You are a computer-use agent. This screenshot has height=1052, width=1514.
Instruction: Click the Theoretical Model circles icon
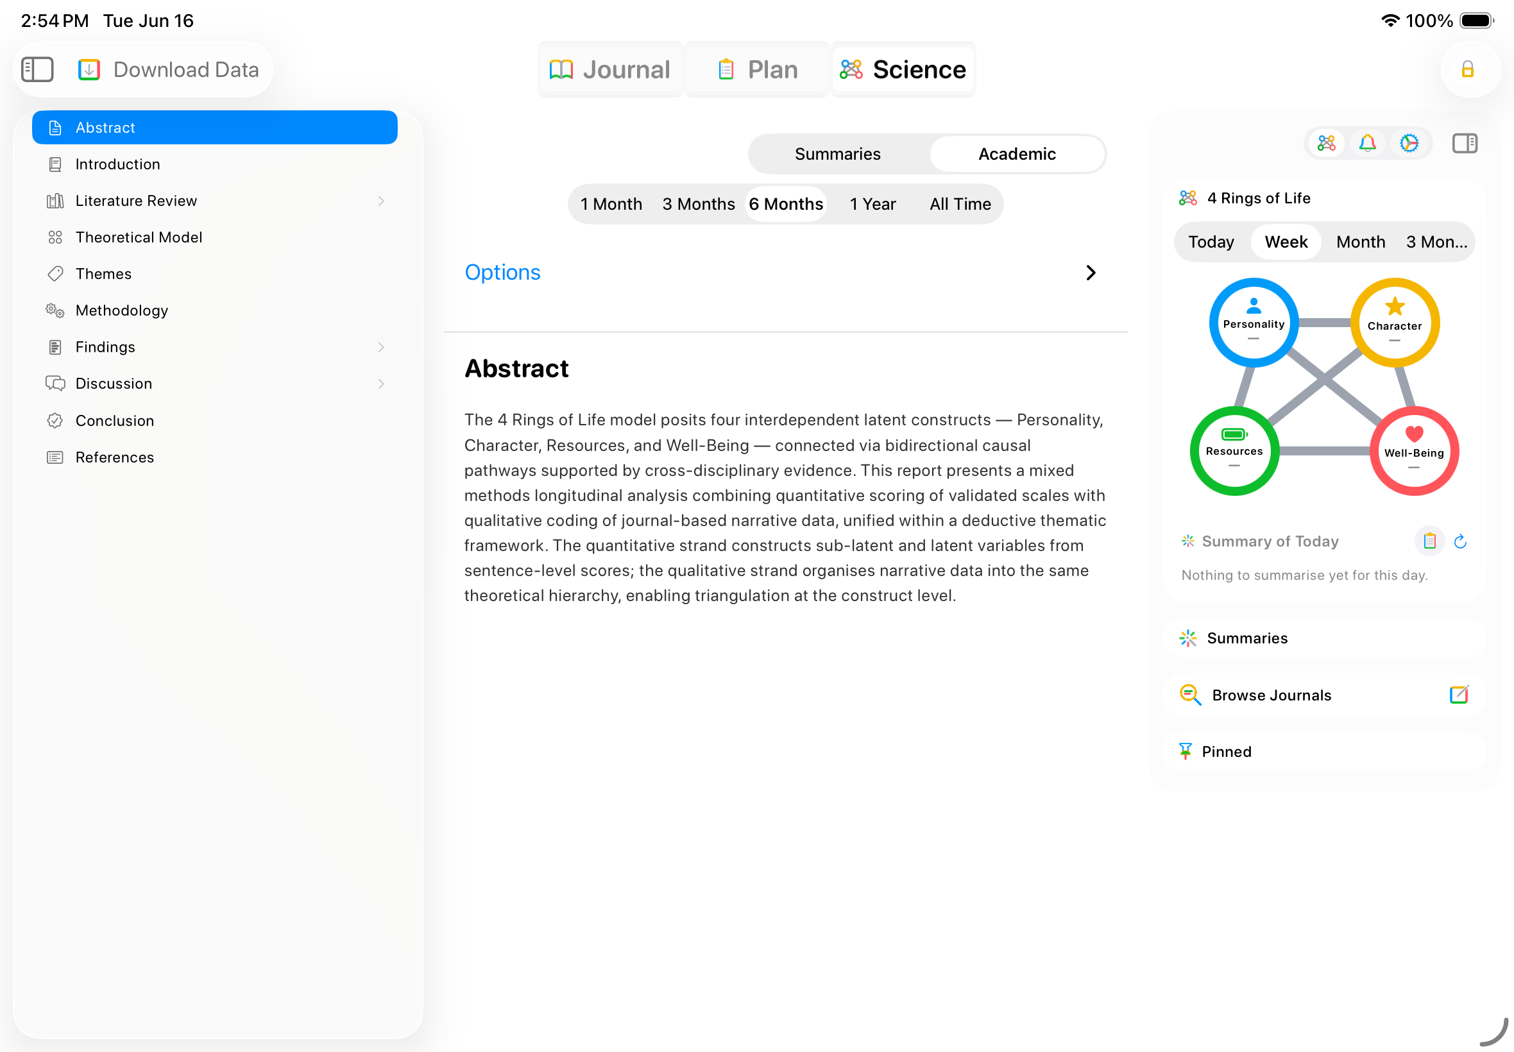(55, 237)
